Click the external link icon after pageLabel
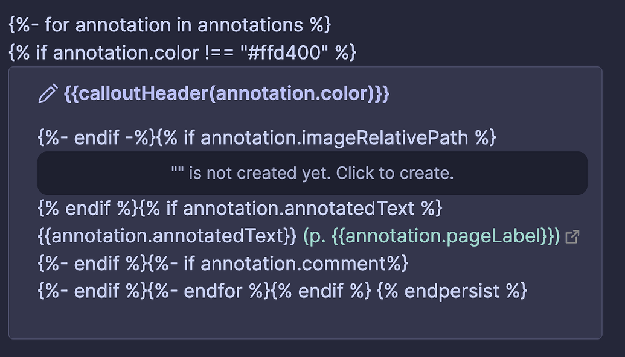Image resolution: width=625 pixels, height=357 pixels. [x=572, y=236]
